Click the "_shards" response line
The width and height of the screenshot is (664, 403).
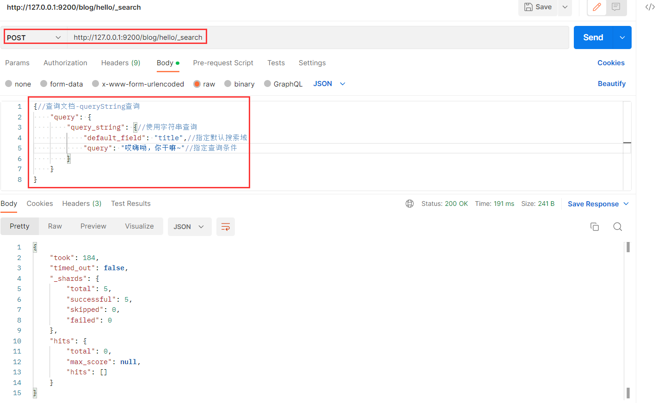pyautogui.click(x=74, y=279)
